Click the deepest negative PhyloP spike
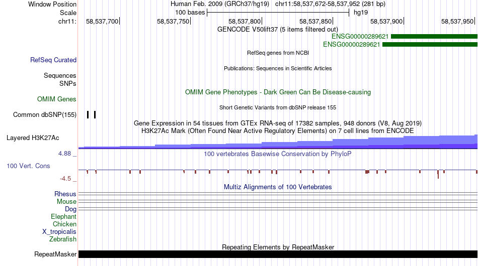 pyautogui.click(x=438, y=174)
